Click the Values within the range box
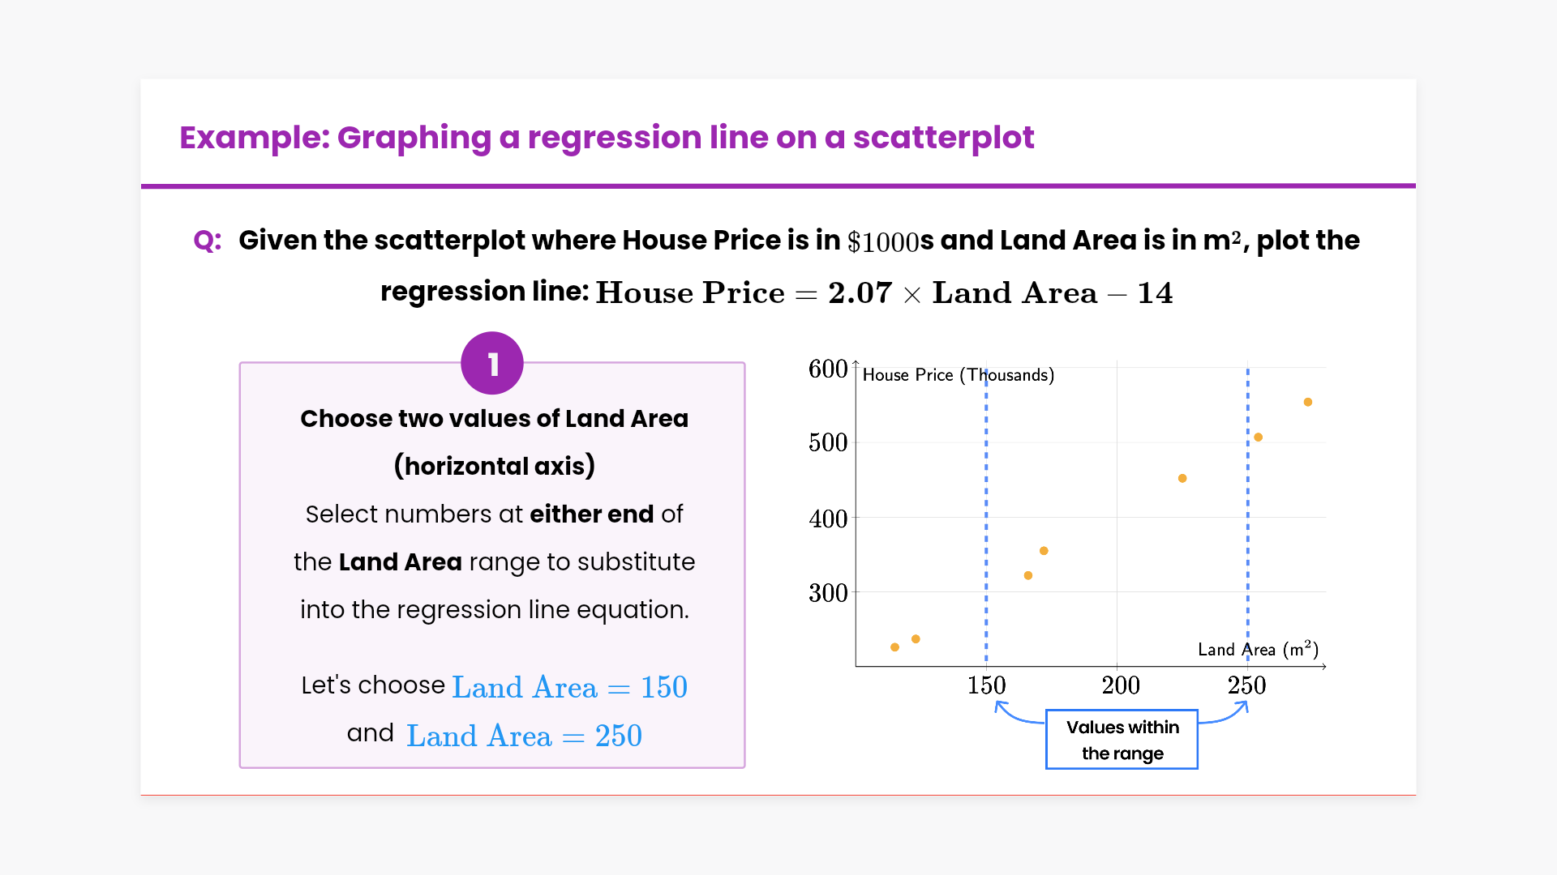The image size is (1557, 875). click(x=1122, y=740)
